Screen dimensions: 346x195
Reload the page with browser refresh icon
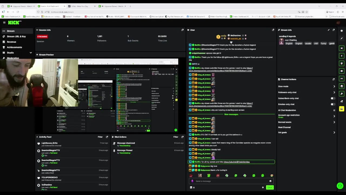click(x=18, y=12)
